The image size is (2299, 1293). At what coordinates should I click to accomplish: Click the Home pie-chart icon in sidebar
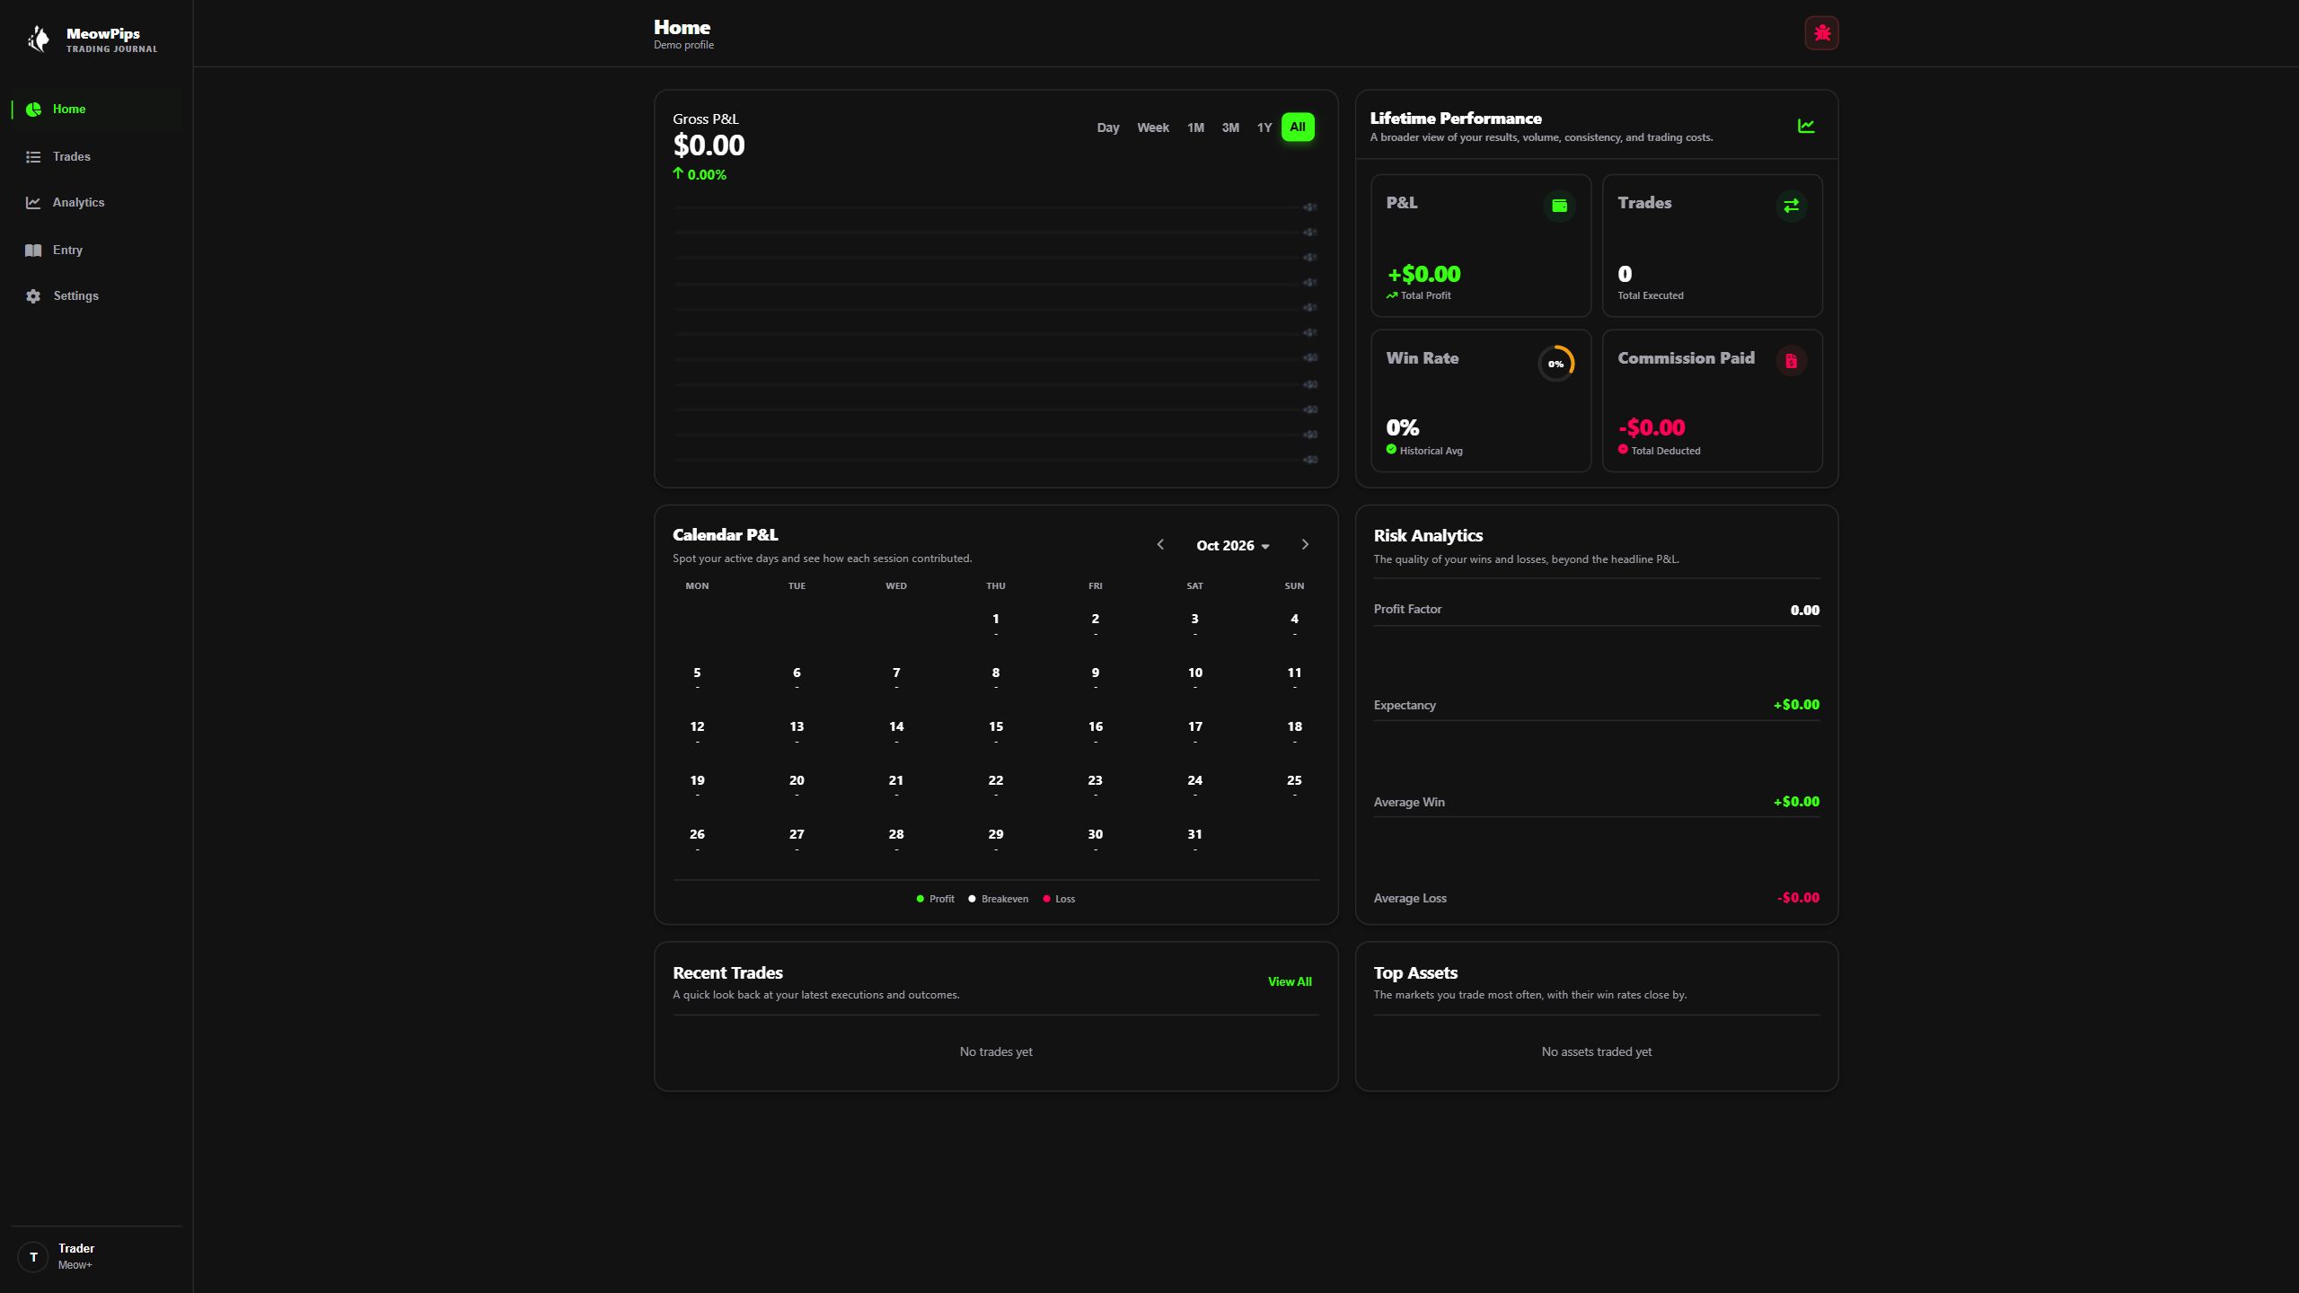pyautogui.click(x=33, y=110)
